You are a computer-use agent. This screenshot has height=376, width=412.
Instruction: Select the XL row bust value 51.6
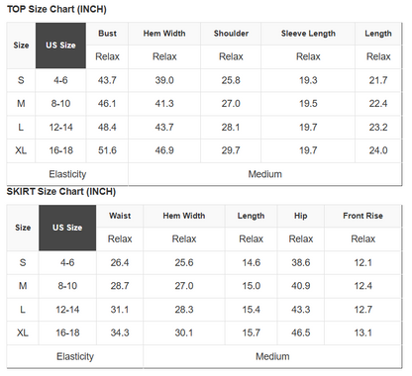point(107,150)
